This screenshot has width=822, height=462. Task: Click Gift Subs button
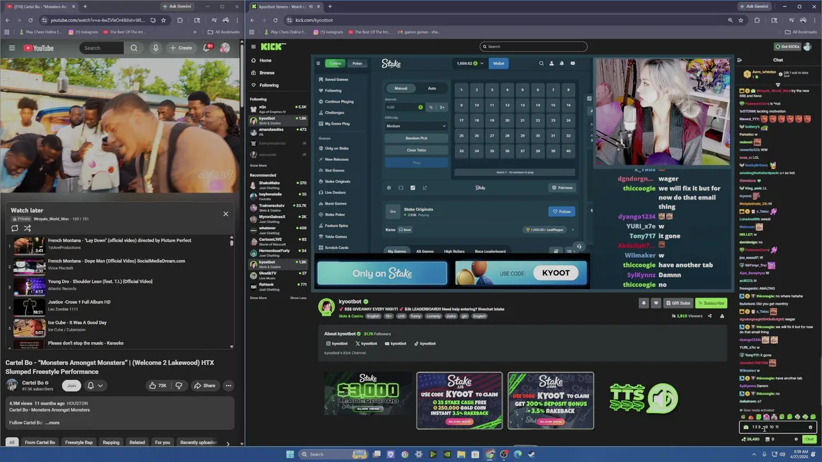678,303
